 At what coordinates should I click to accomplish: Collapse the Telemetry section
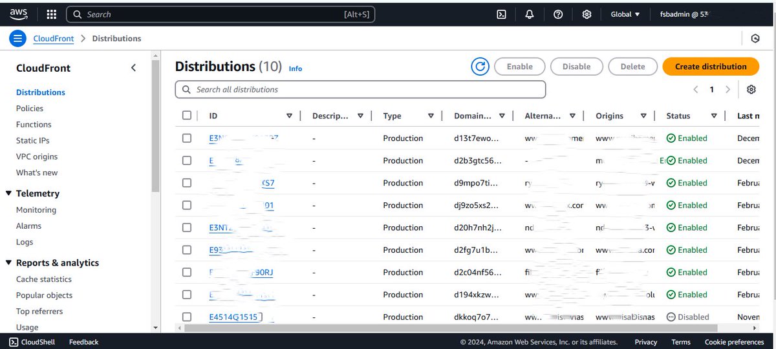[8, 193]
